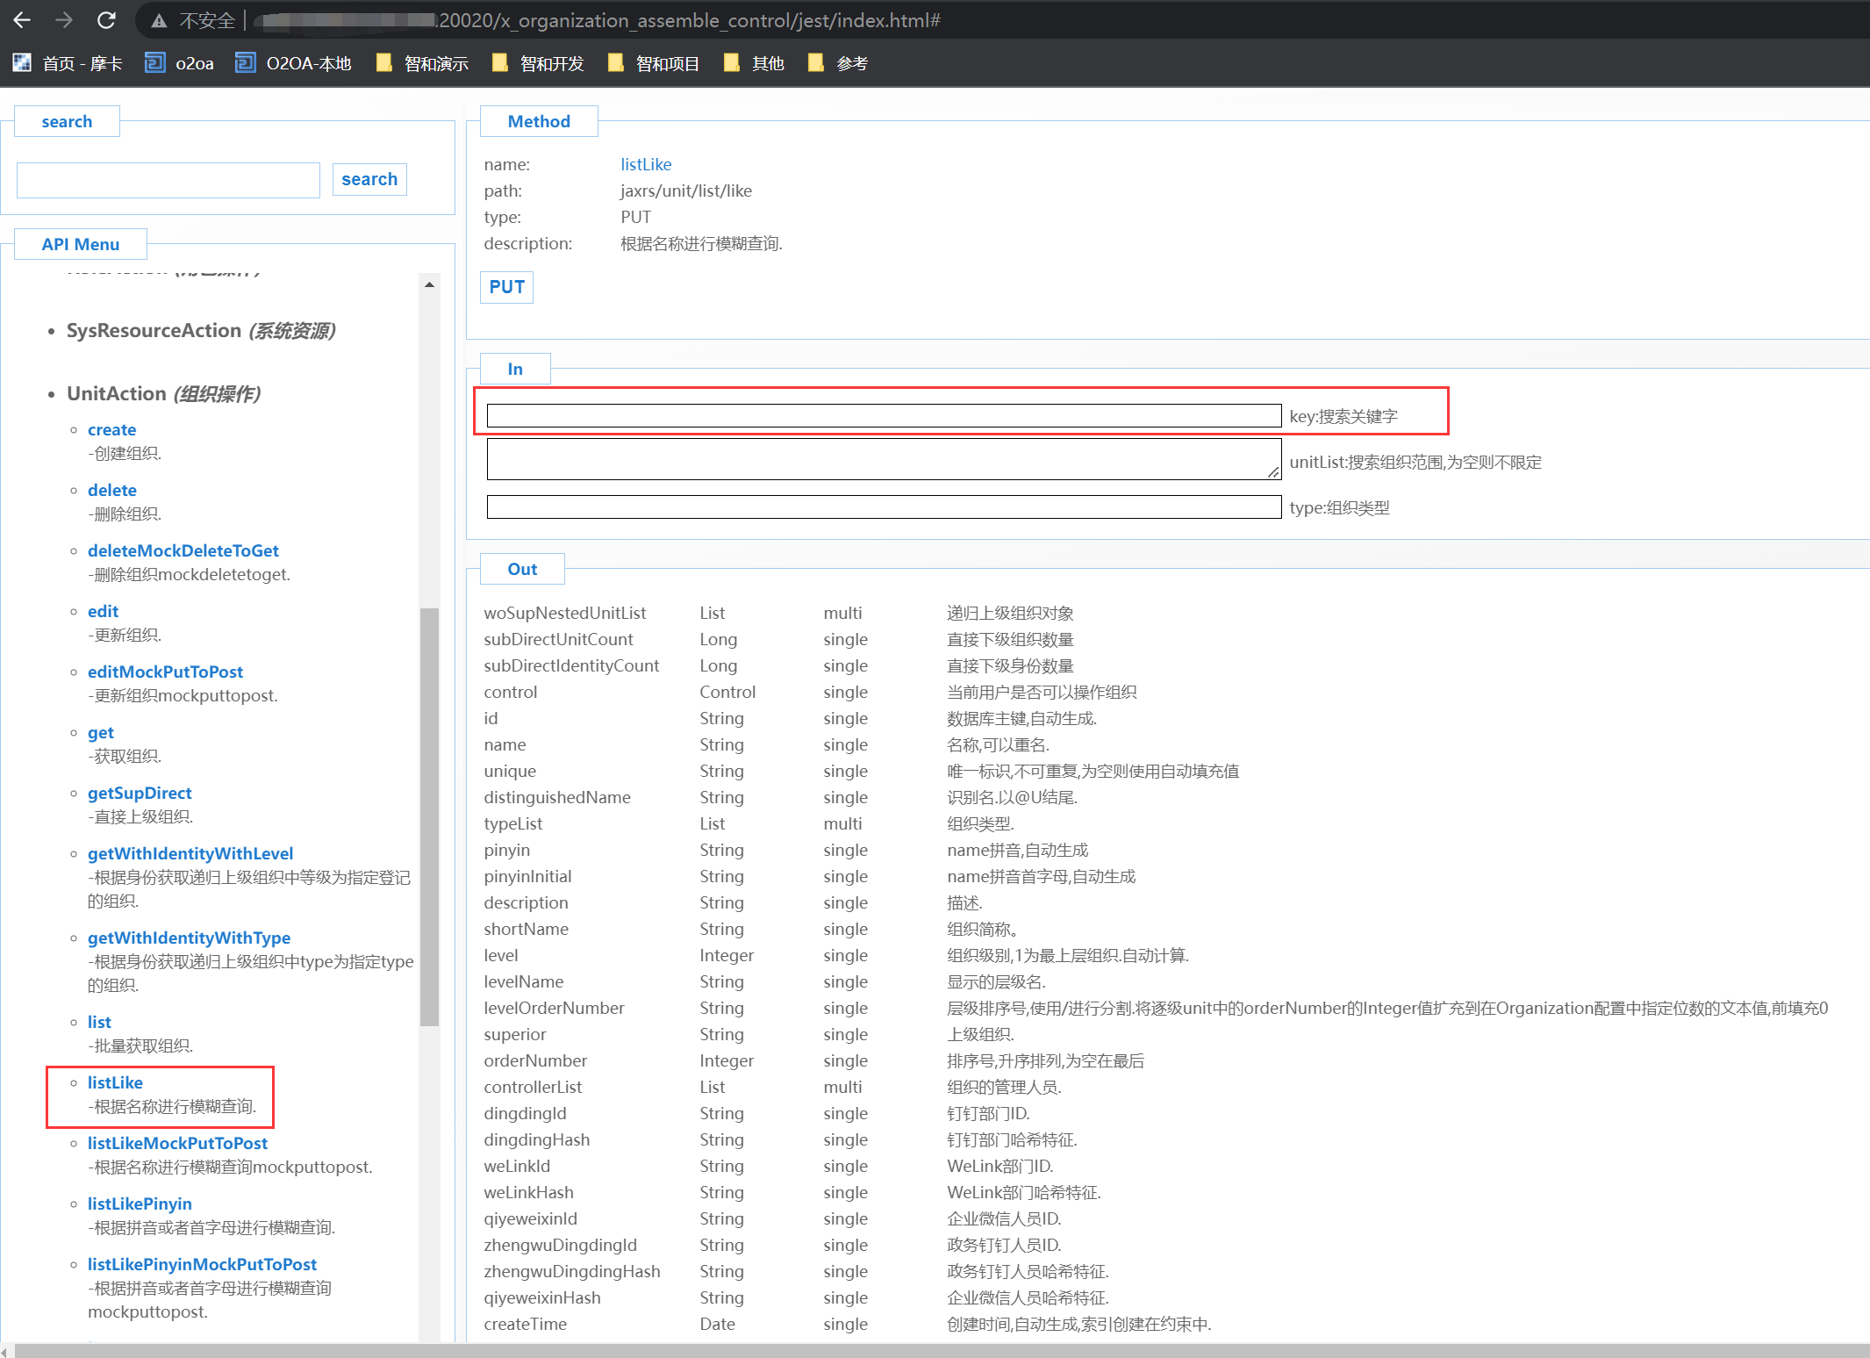Click the browser reload icon
The width and height of the screenshot is (1870, 1358).
point(106,20)
